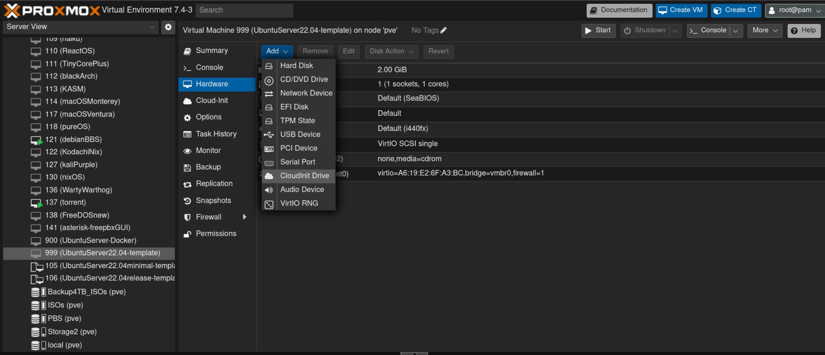
Task: Select Hard Disk from Add menu
Action: pyautogui.click(x=299, y=66)
